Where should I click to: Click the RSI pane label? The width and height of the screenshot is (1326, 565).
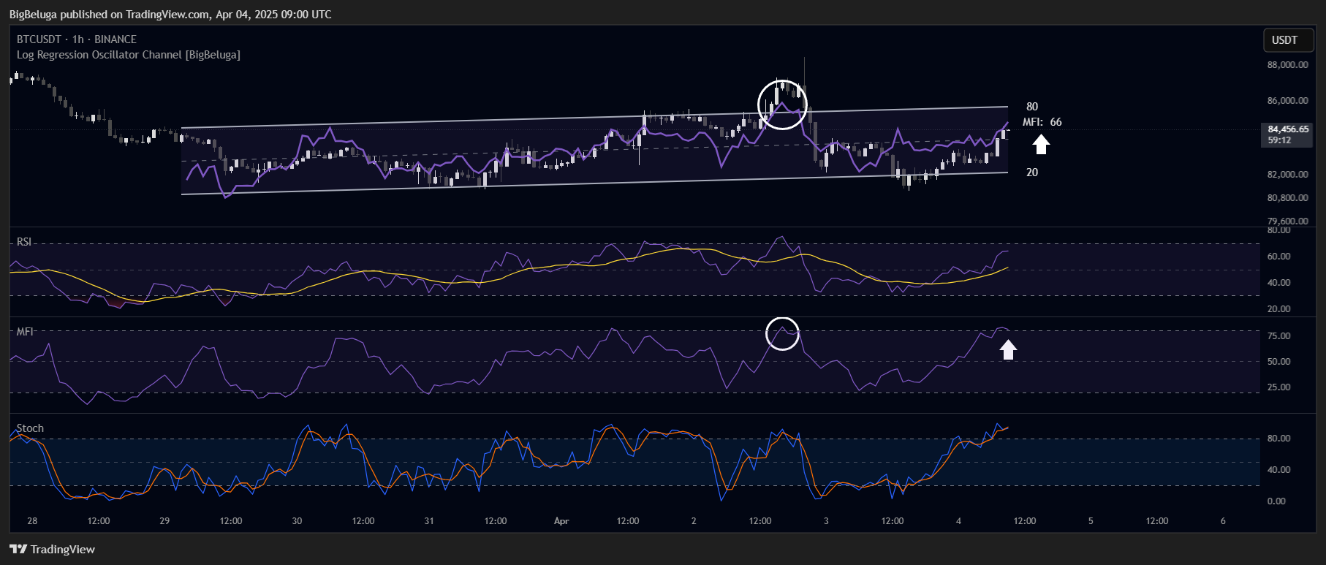pyautogui.click(x=24, y=242)
